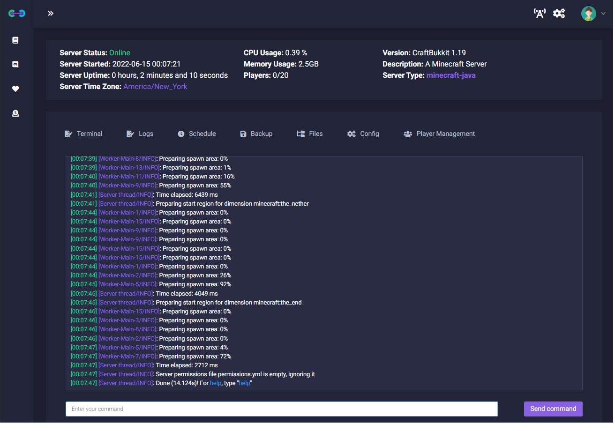Image resolution: width=615 pixels, height=431 pixels.
Task: Select the Config tab
Action: coord(363,134)
